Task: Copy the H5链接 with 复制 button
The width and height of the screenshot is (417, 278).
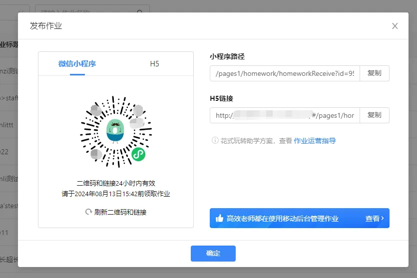Action: point(374,115)
